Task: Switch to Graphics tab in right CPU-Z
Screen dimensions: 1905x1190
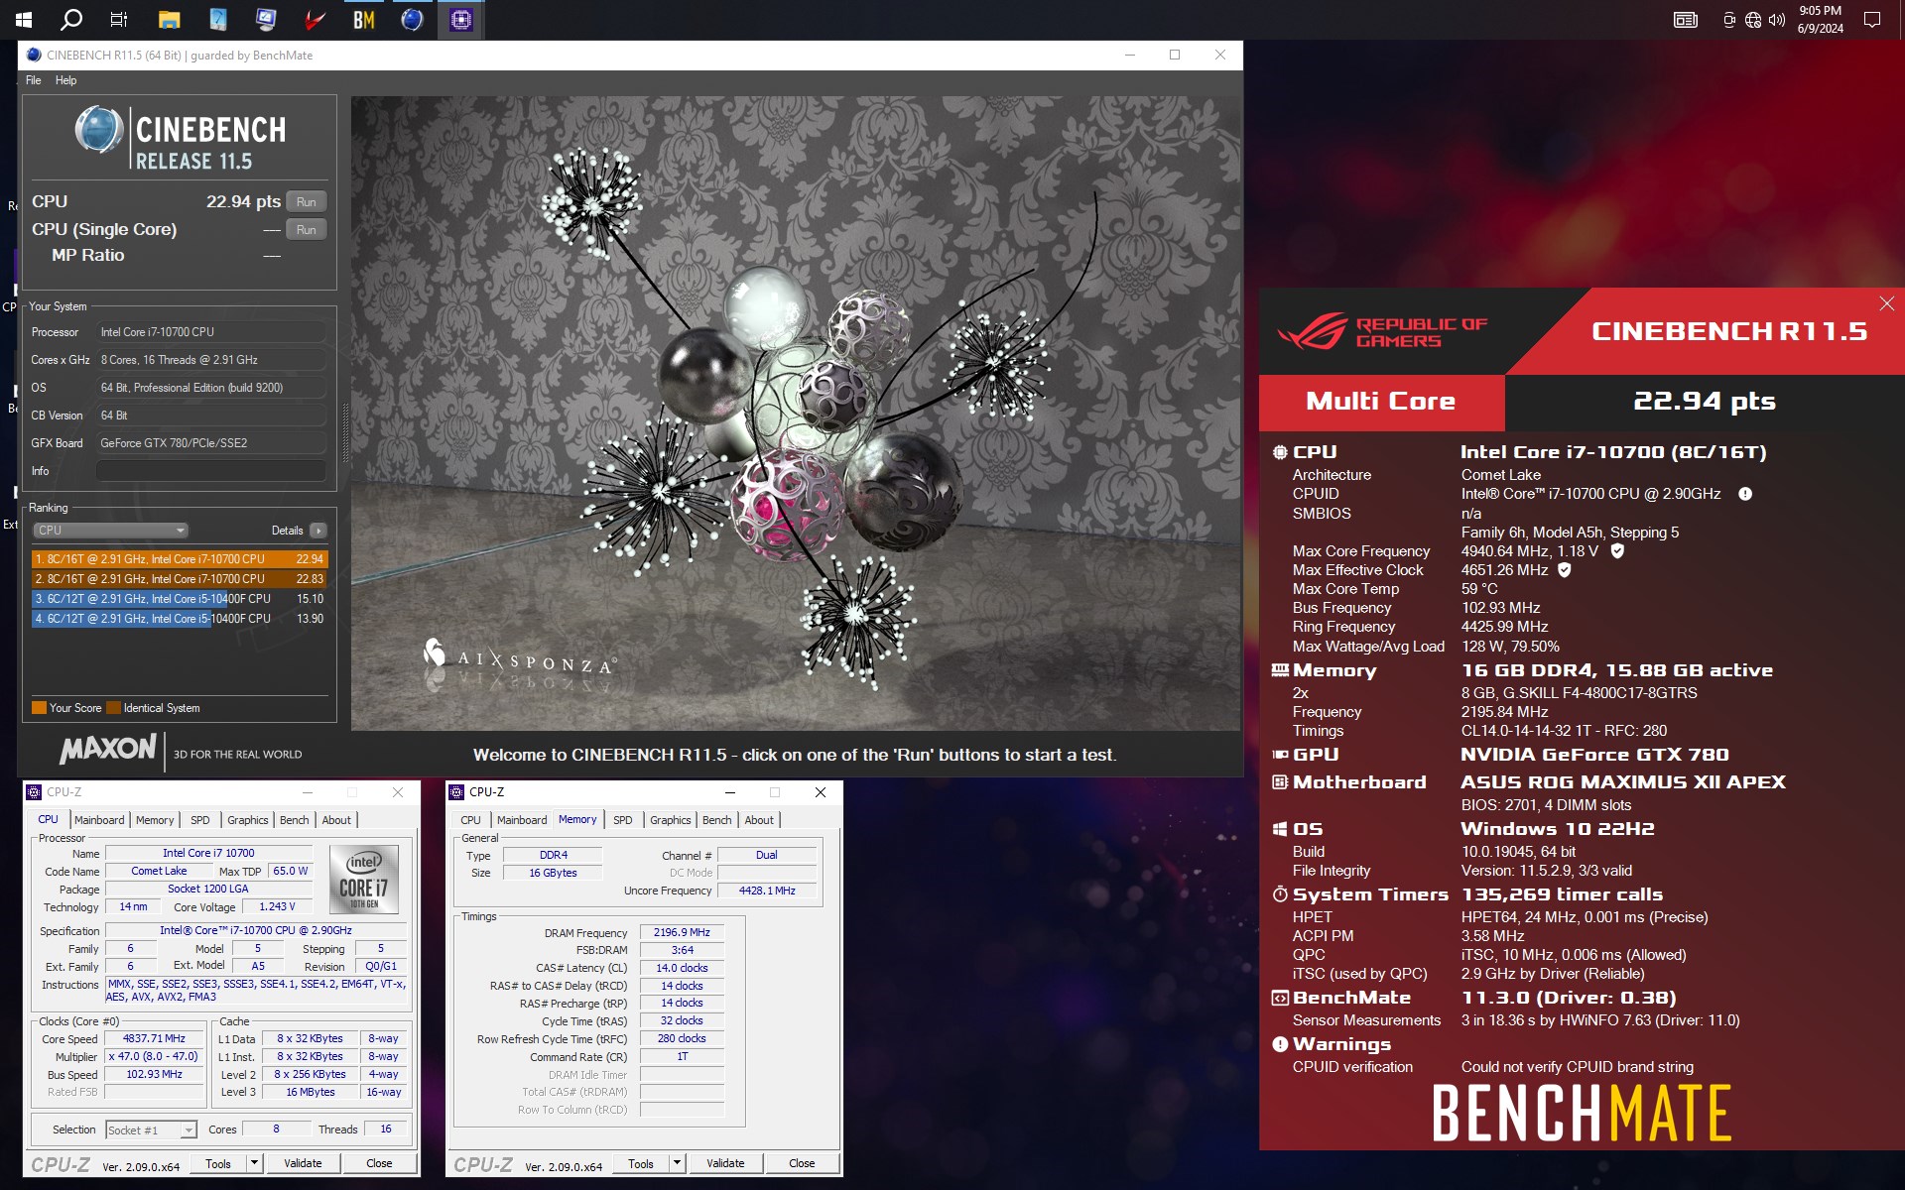Action: 671,820
